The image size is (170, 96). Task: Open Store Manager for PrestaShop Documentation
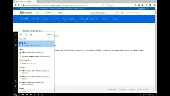coord(36,83)
